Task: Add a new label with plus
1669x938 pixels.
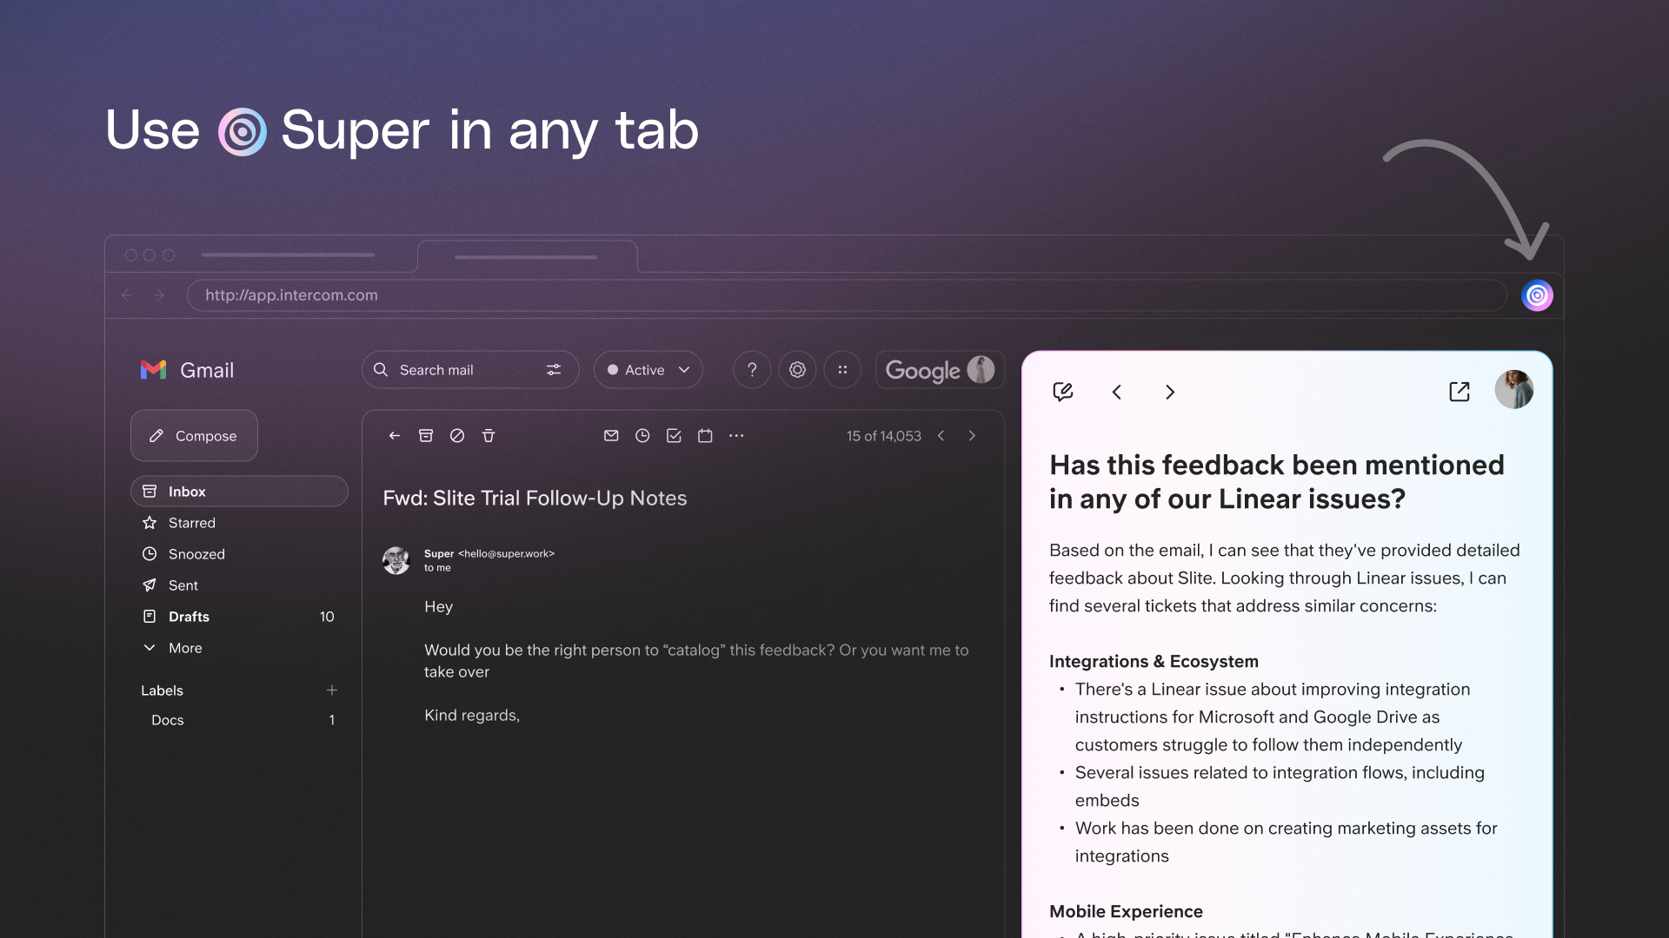Action: [x=332, y=690]
